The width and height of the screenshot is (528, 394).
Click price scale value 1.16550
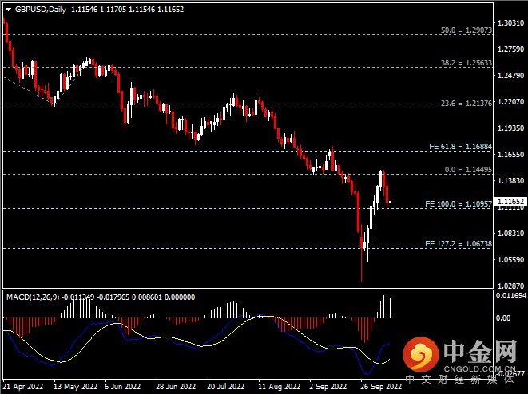pos(511,154)
